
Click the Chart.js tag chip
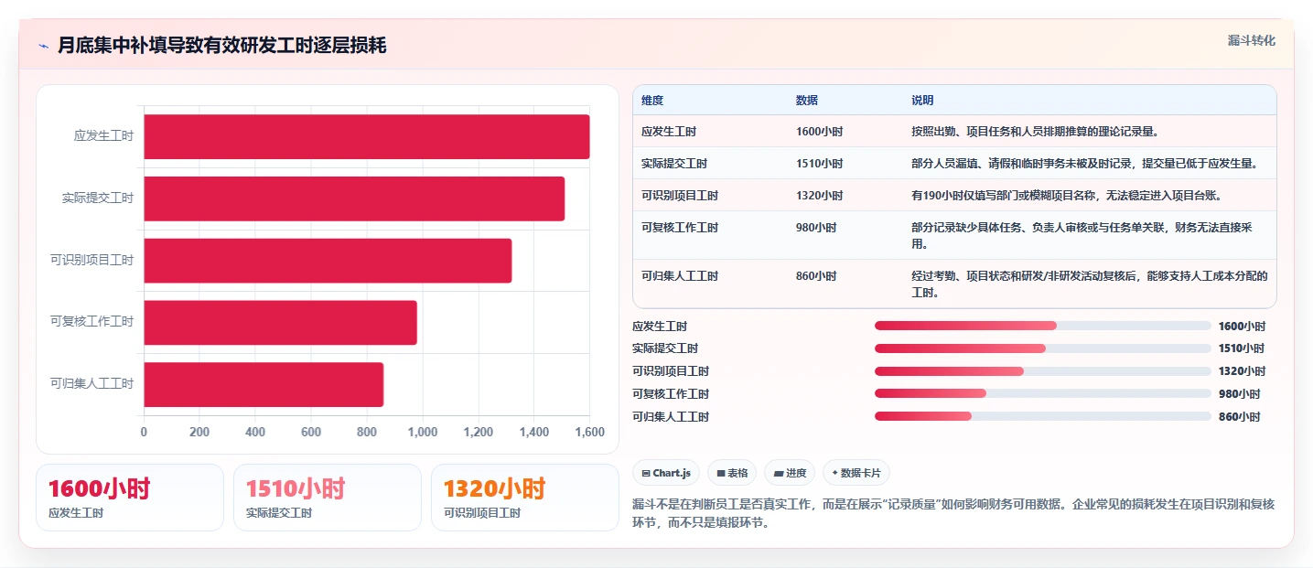(x=666, y=473)
